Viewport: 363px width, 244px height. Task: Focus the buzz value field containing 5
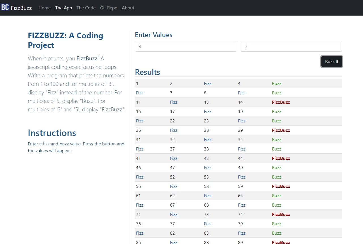tap(291, 46)
